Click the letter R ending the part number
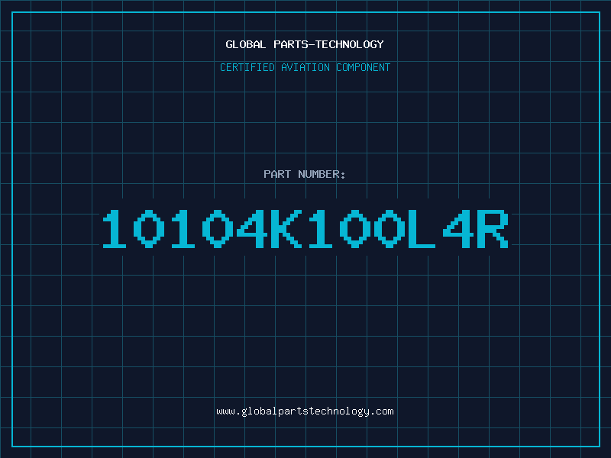The image size is (611, 458). [493, 229]
